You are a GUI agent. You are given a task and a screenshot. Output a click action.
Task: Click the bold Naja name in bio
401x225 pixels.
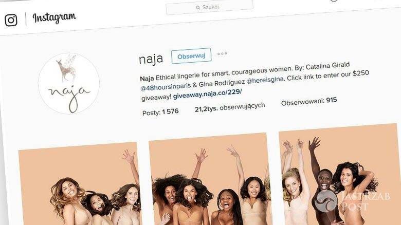pyautogui.click(x=147, y=78)
